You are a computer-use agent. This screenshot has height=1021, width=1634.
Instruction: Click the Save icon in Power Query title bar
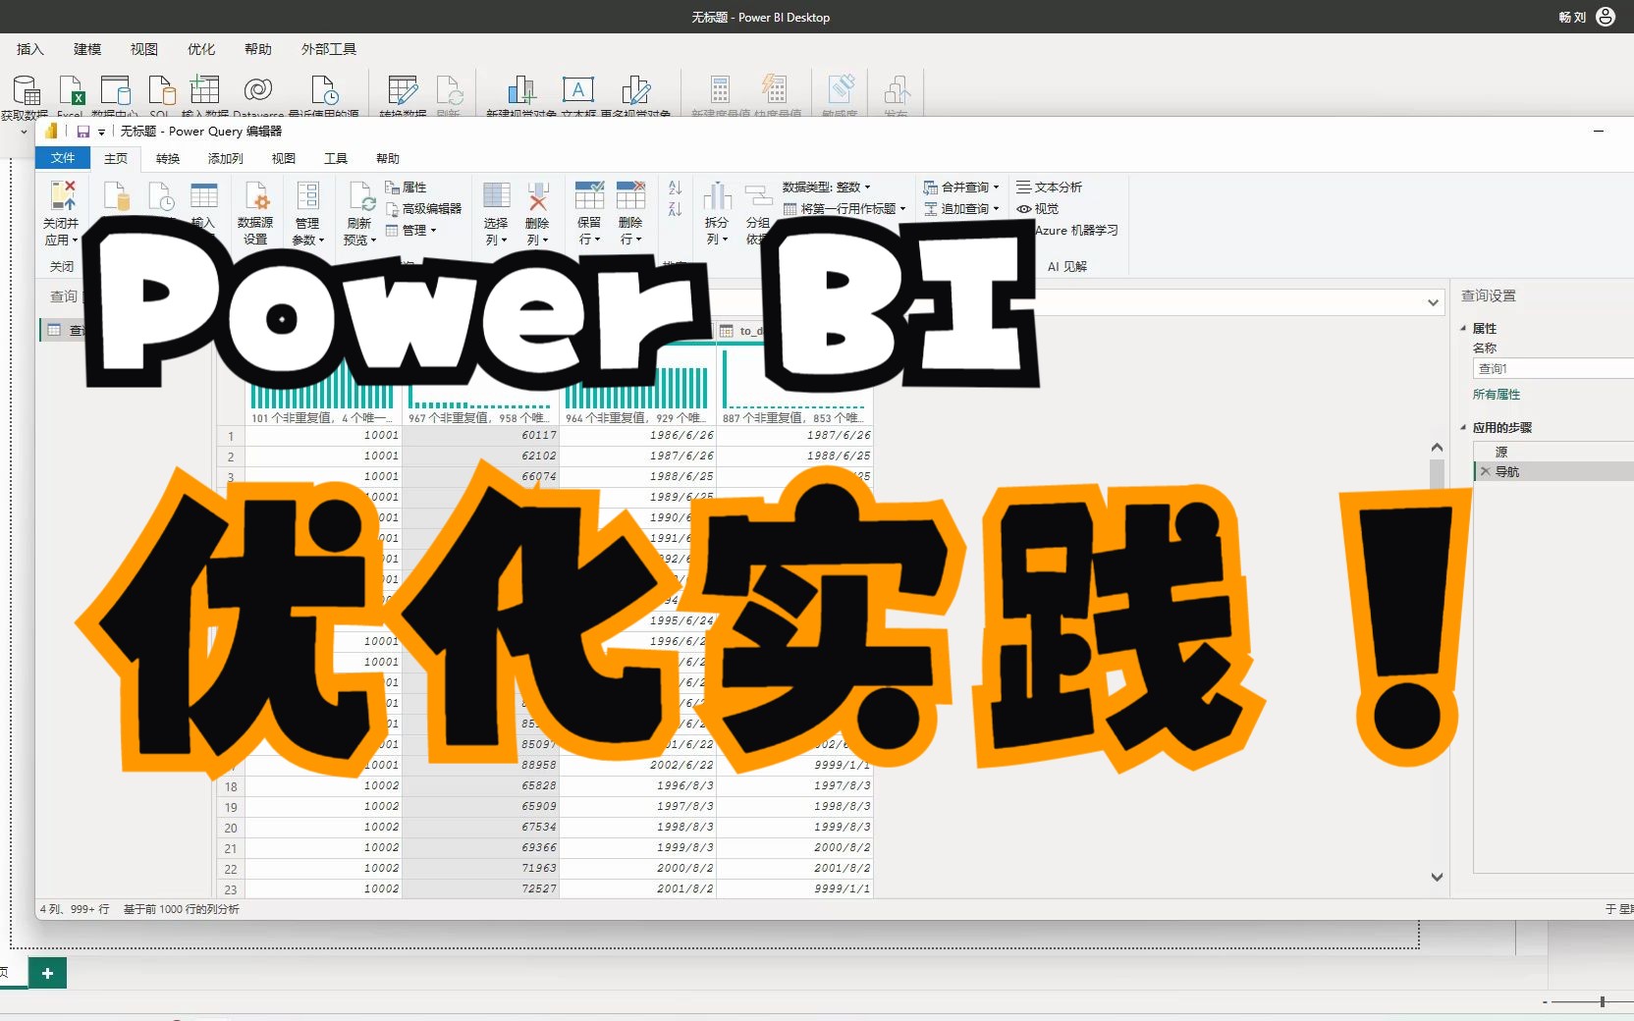[x=83, y=132]
